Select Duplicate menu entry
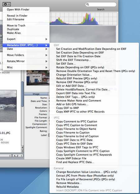140x194 pixels. click(26, 29)
